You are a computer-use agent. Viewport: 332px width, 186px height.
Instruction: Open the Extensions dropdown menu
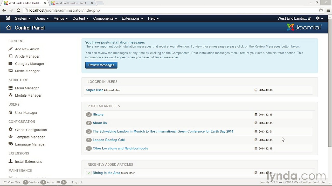132,18
